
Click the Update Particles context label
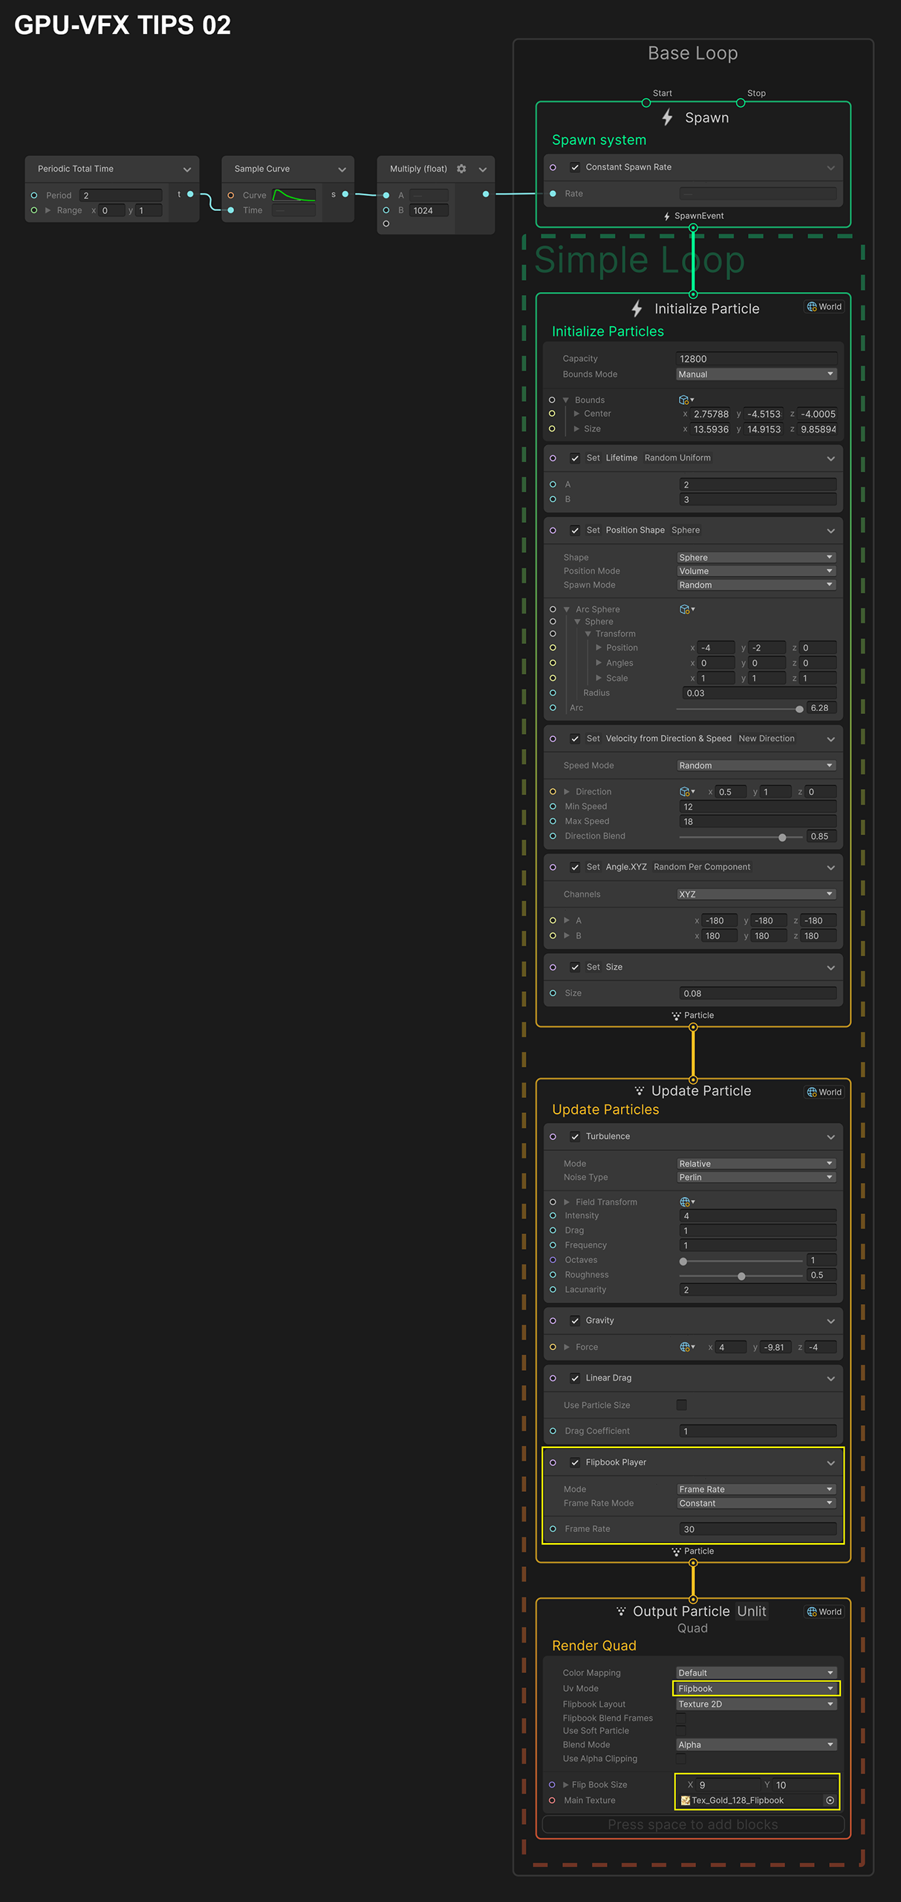click(x=605, y=1109)
